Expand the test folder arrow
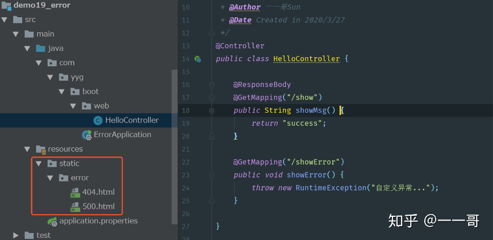The width and height of the screenshot is (493, 240). (x=16, y=235)
